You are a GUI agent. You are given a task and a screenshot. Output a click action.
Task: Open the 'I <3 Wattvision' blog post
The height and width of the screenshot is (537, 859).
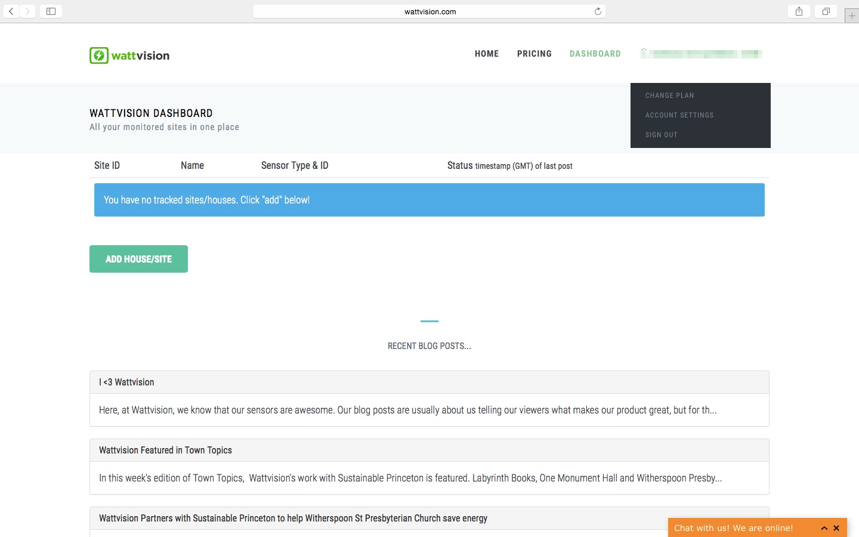[126, 382]
